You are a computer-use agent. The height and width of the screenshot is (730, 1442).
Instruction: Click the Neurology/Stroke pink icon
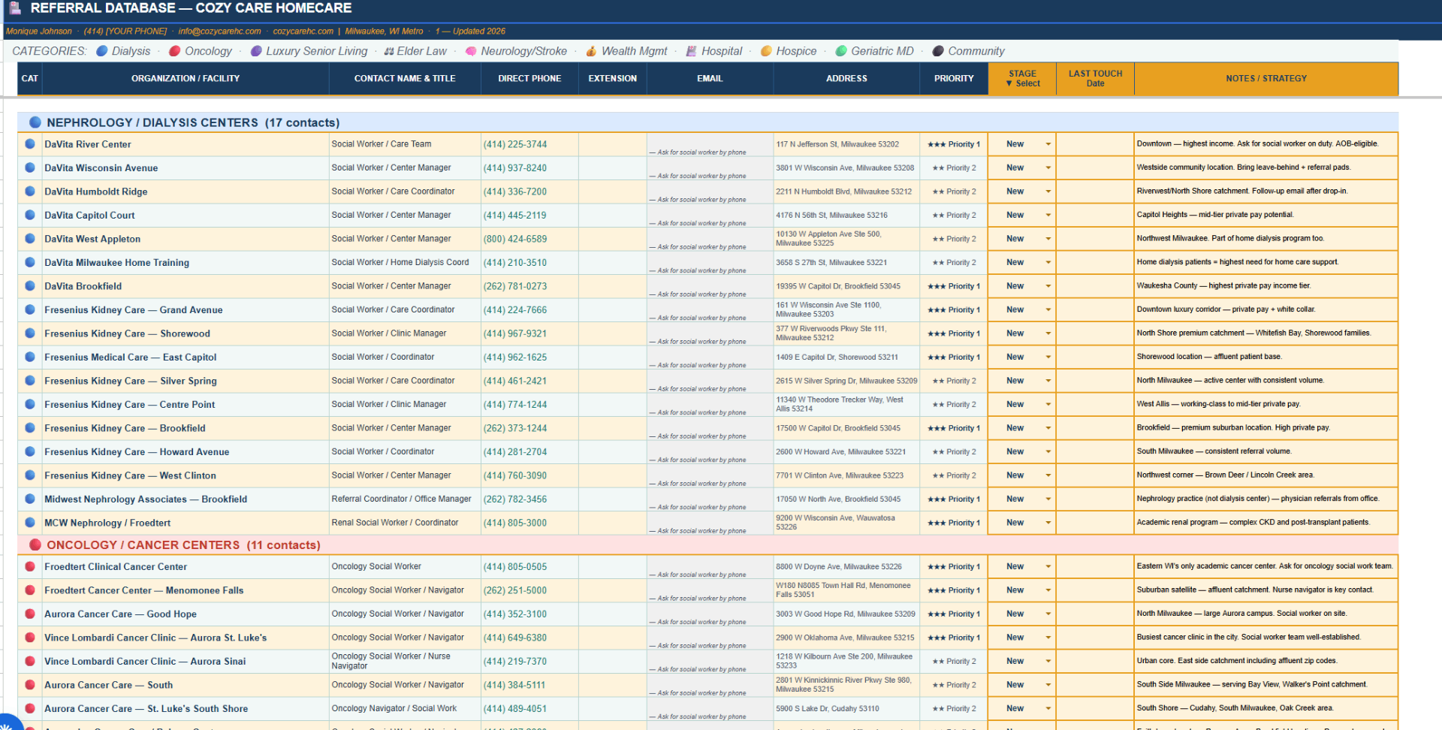(x=471, y=51)
